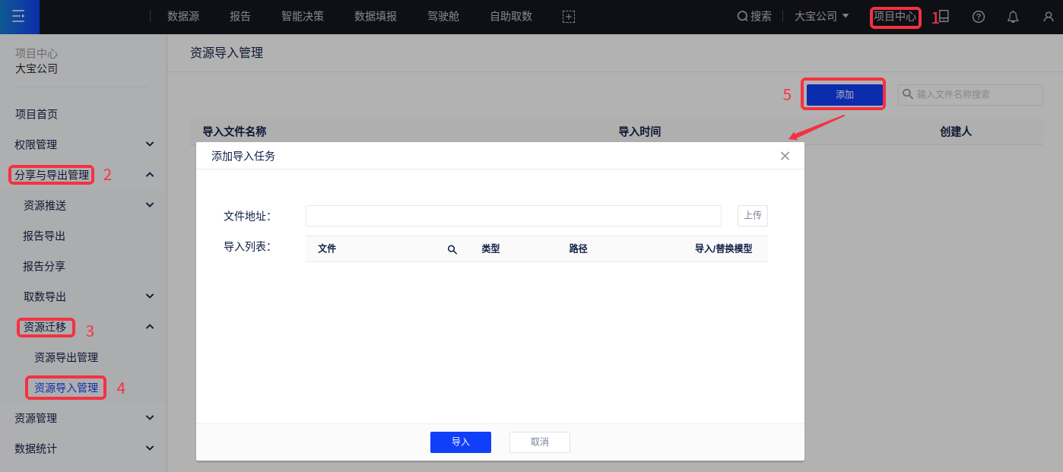Click the 取消 button in dialog

tap(539, 442)
